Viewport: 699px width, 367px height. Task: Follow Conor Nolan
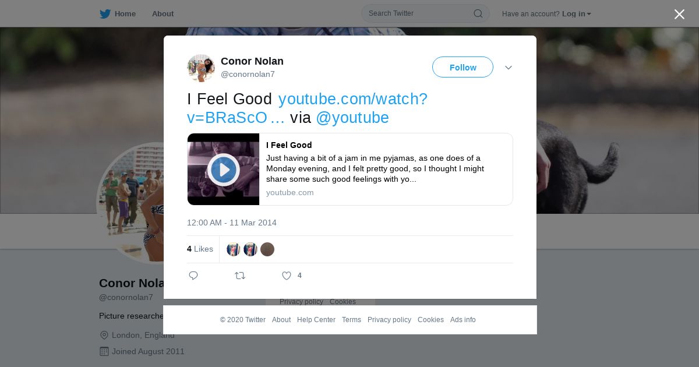click(463, 68)
